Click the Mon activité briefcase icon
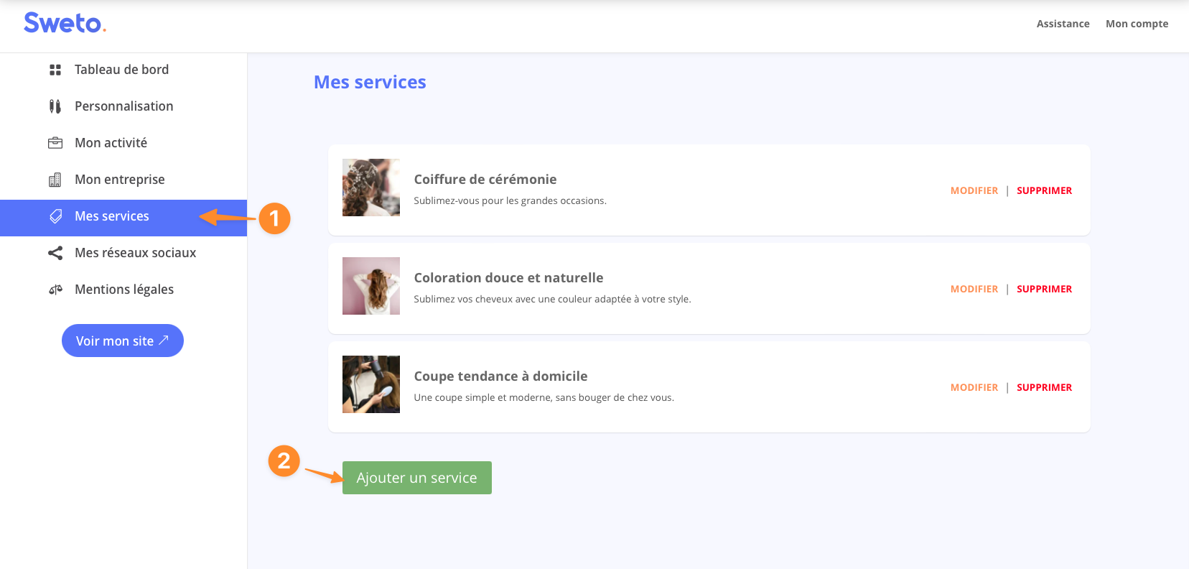 [55, 143]
